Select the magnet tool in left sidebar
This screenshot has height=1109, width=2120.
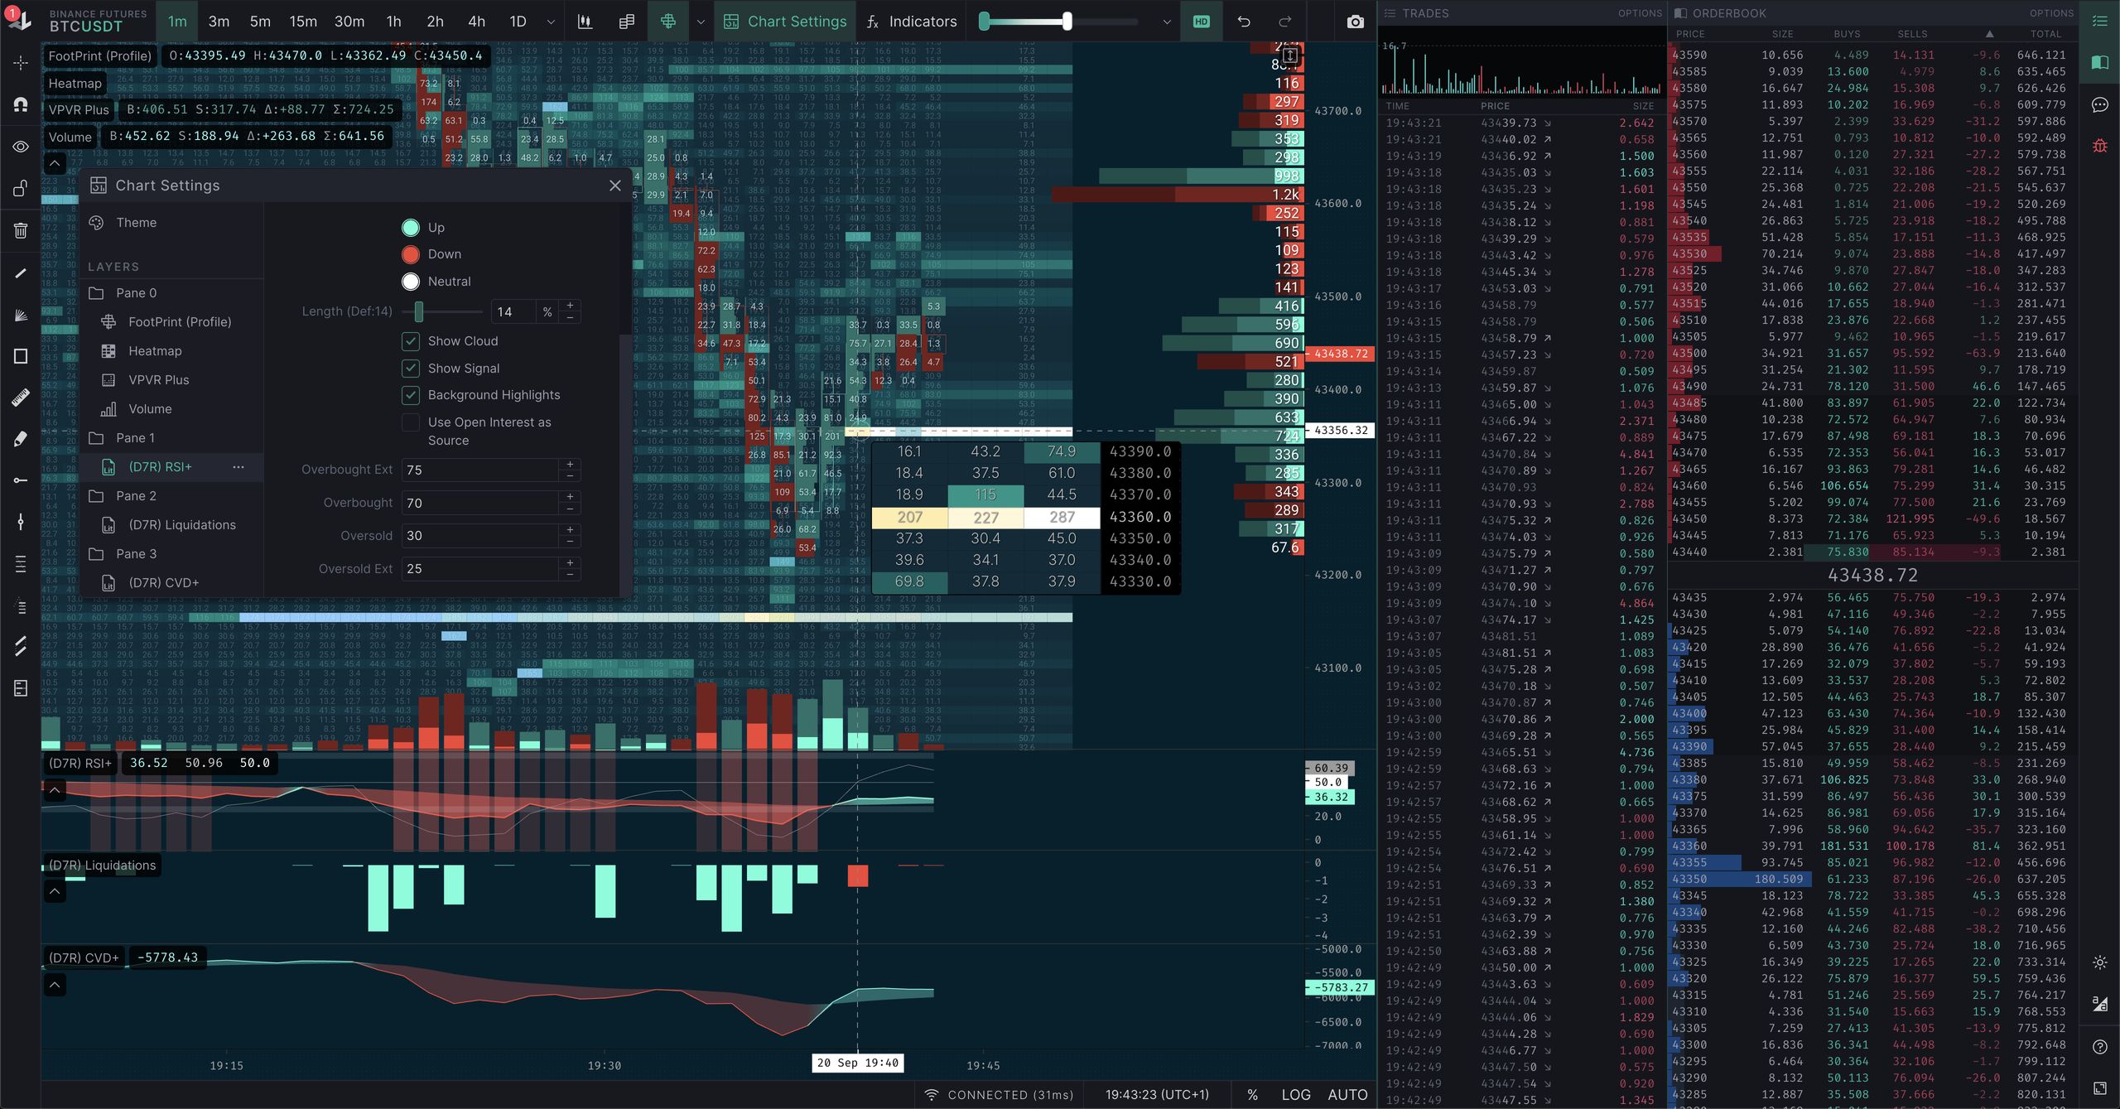21,104
